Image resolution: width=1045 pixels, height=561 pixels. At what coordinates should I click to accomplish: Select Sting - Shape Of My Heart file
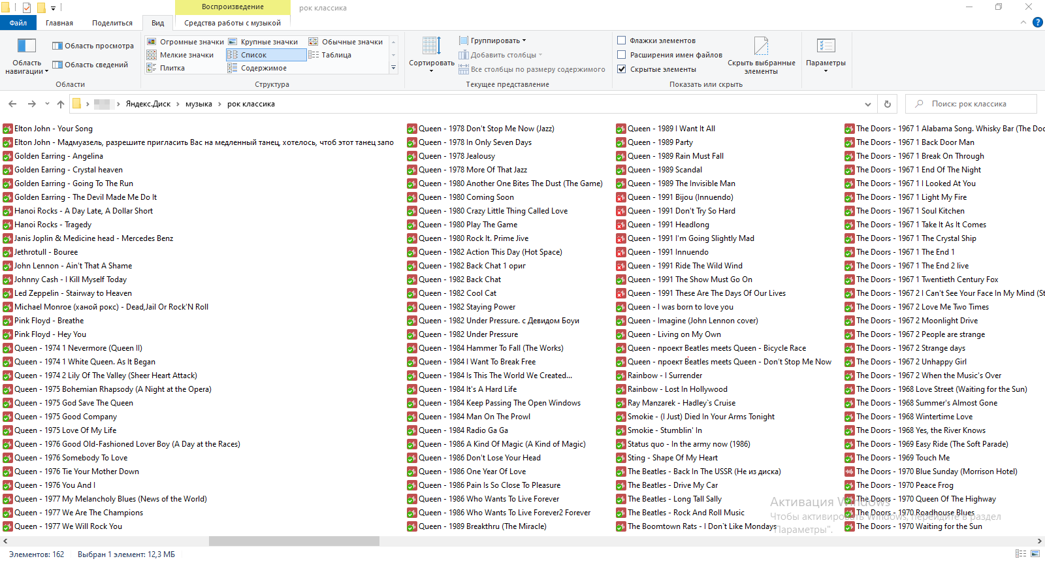tap(667, 458)
